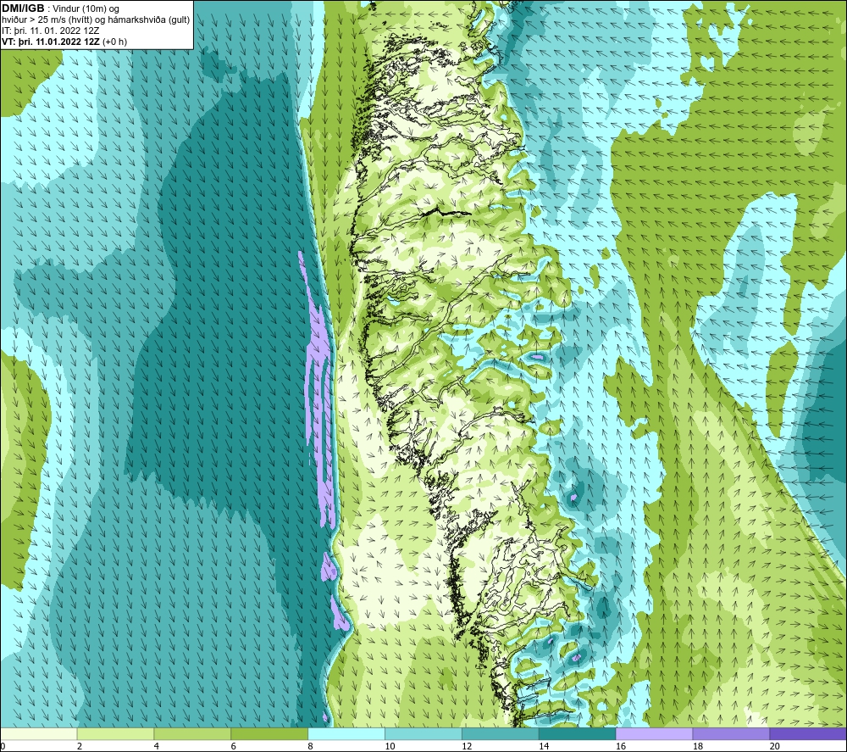Click the legend scale label '20'
The height and width of the screenshot is (752, 847).
[x=775, y=747]
